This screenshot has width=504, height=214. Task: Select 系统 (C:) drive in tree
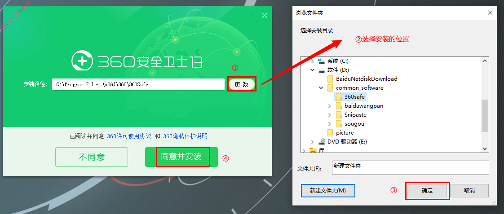pos(338,61)
